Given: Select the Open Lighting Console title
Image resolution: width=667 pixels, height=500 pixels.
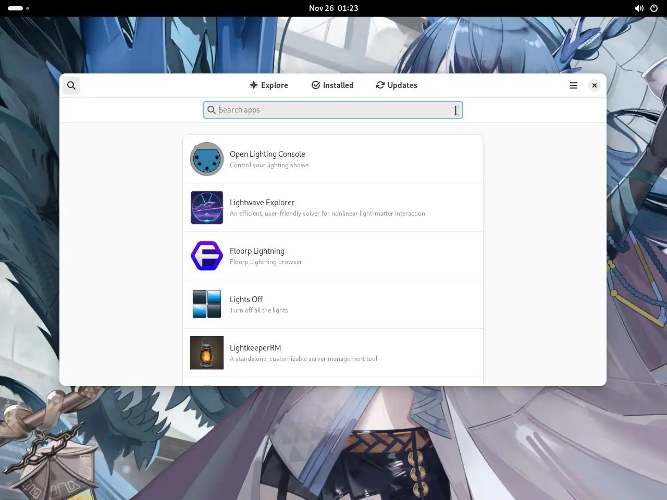Looking at the screenshot, I should (x=267, y=154).
